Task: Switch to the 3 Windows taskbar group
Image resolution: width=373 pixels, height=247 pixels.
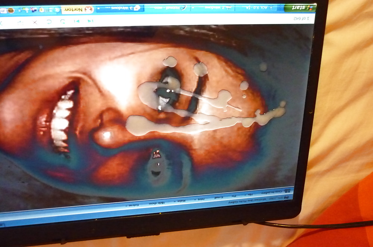Action: click(x=119, y=9)
